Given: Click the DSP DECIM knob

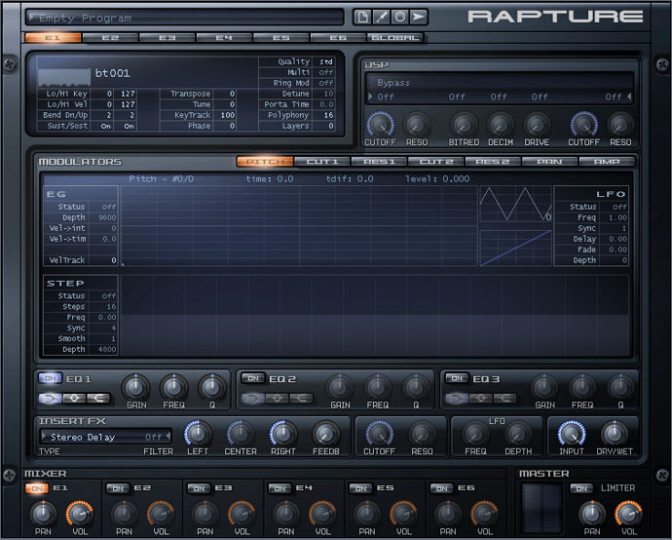Looking at the screenshot, I should [x=500, y=125].
